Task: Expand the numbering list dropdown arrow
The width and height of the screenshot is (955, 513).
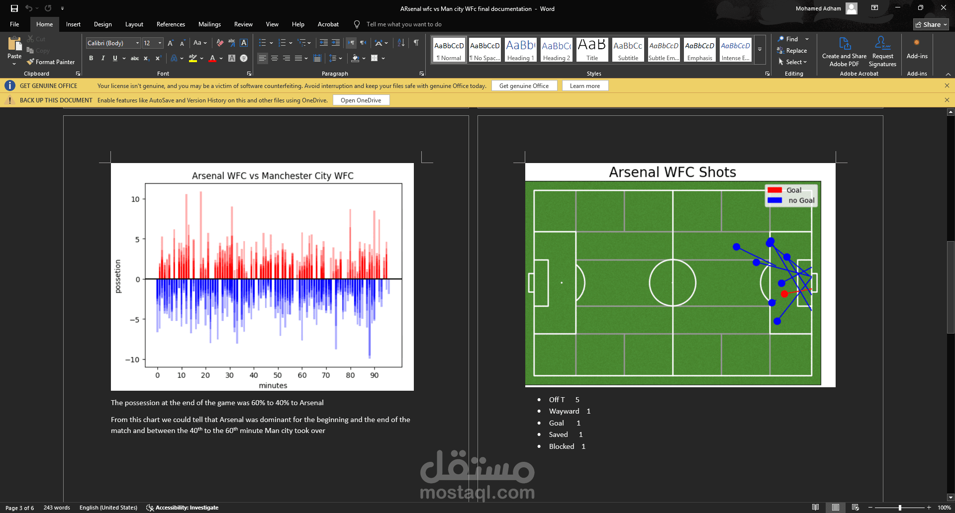Action: tap(290, 43)
